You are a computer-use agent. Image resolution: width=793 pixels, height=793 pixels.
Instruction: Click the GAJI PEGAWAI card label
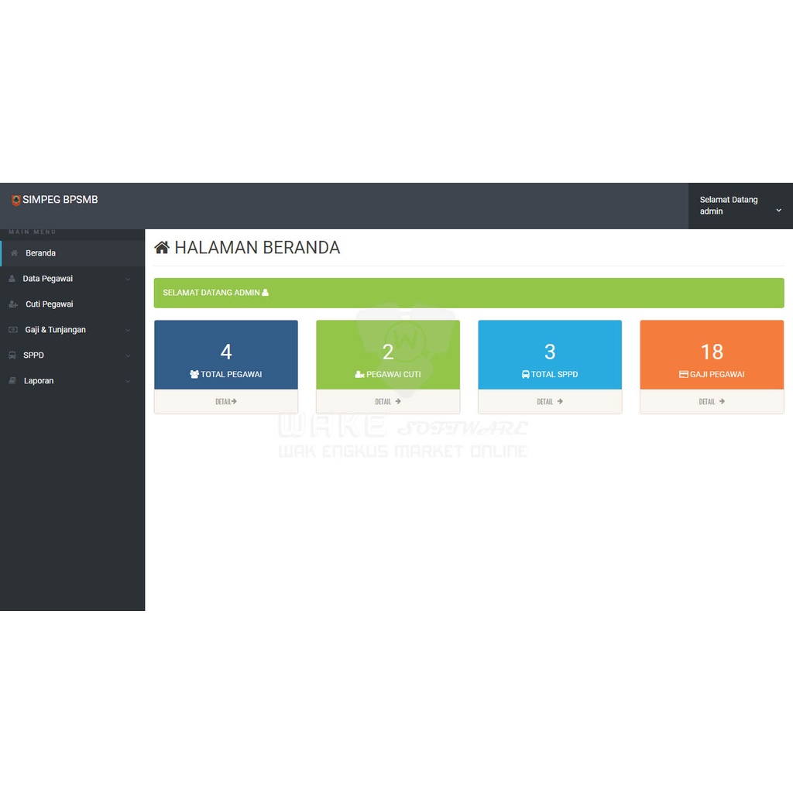(717, 375)
